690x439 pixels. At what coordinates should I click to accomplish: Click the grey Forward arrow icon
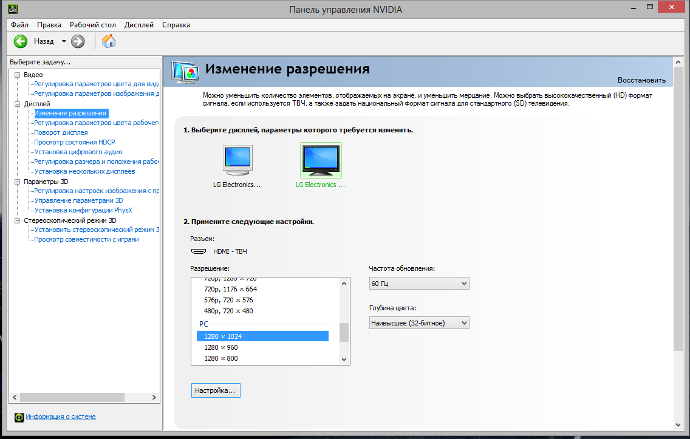78,41
